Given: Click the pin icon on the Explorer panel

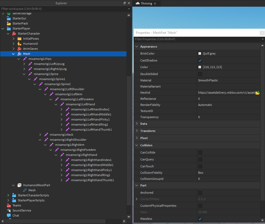Looking at the screenshot, I should (x=124, y=3).
